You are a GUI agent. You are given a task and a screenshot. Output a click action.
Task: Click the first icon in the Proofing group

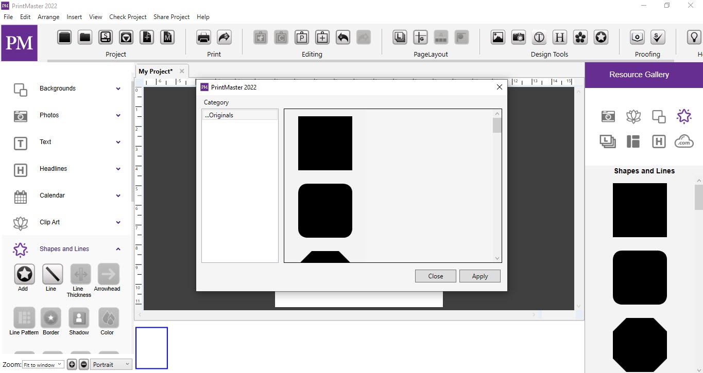pyautogui.click(x=638, y=37)
